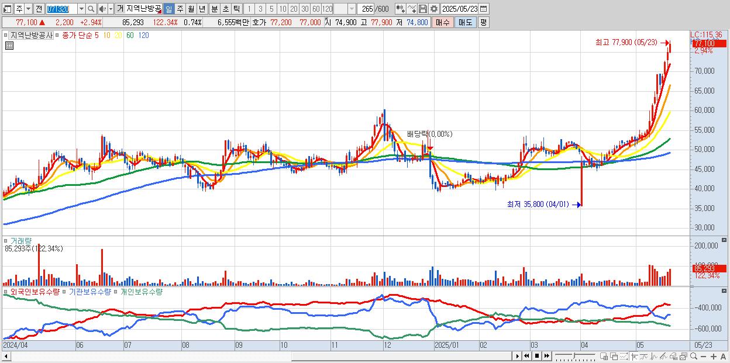Viewport: 730px width, 363px height.
Task: Click the speaker sound icon
Action: [102, 9]
